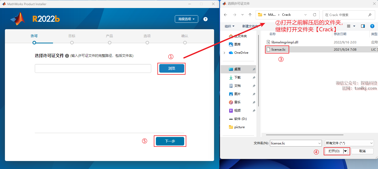This screenshot has width=378, height=169.
Task: Click the pin icon beside 下载
Action: click(x=254, y=78)
